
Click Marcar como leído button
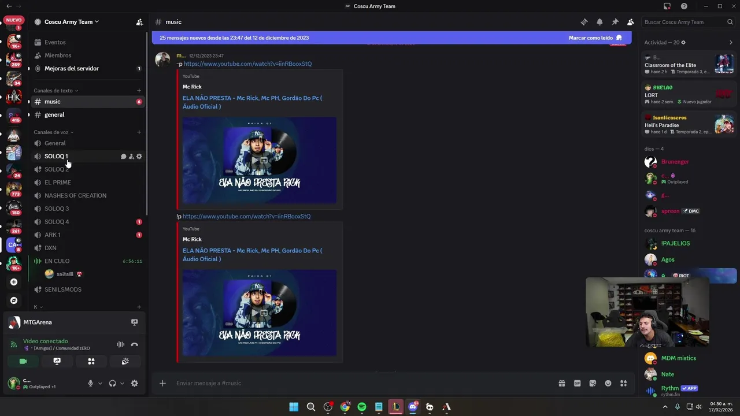[x=595, y=38]
